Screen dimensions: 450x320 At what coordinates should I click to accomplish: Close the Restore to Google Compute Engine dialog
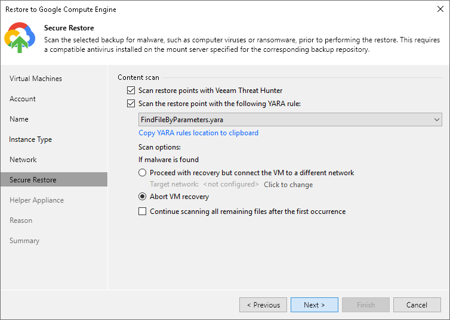click(440, 9)
